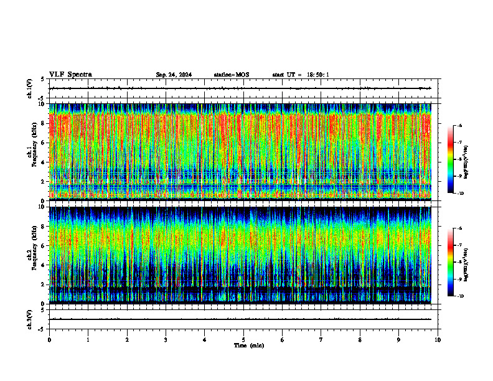The width and height of the screenshot is (493, 381).
Task: Click the "-10" value on ch.2 colorbar
Action: click(460, 296)
